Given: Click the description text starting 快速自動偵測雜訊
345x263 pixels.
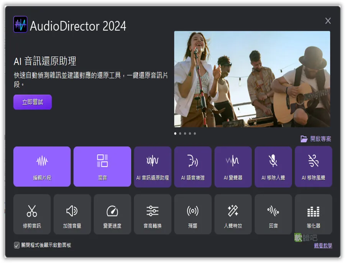Looking at the screenshot, I should [90, 80].
